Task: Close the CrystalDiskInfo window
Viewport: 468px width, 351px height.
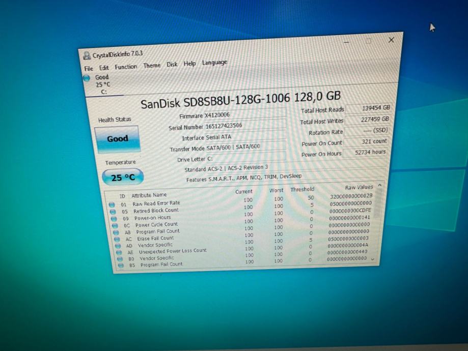Action: point(391,40)
